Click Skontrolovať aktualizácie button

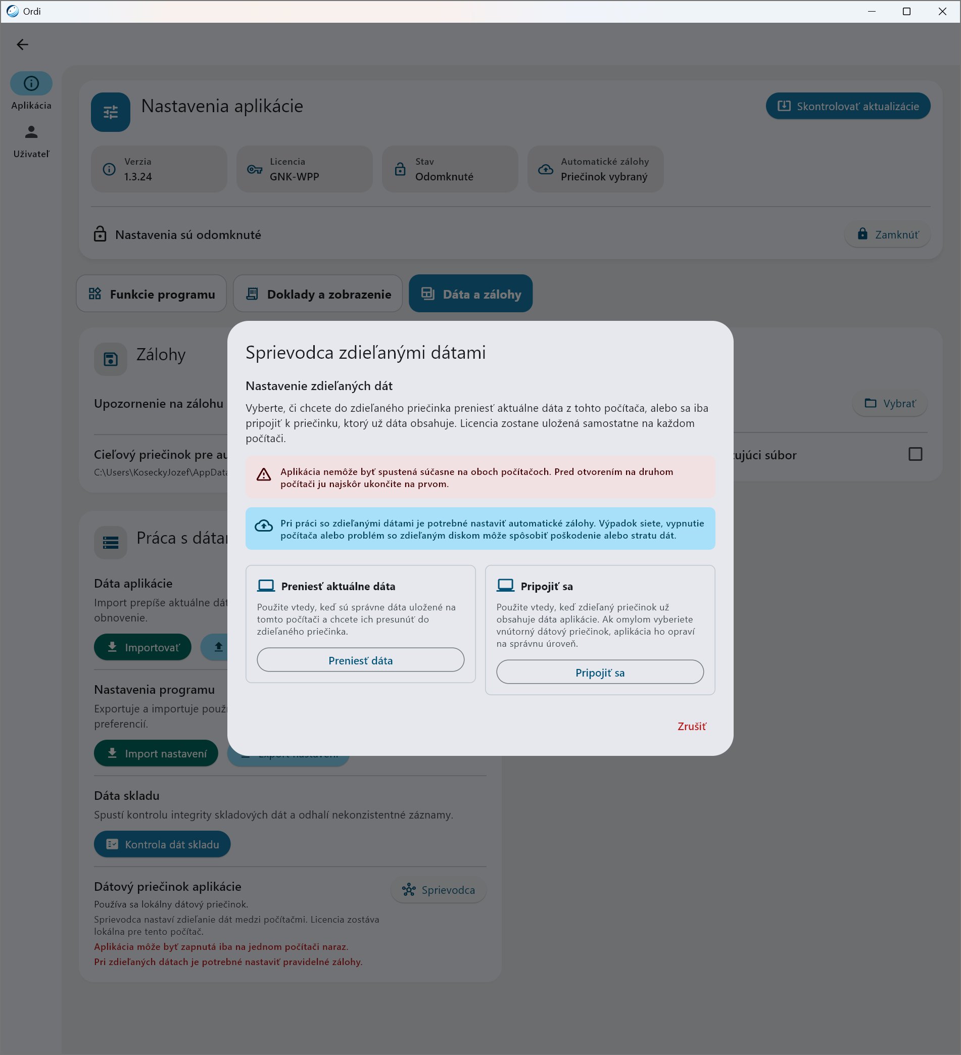pos(848,106)
